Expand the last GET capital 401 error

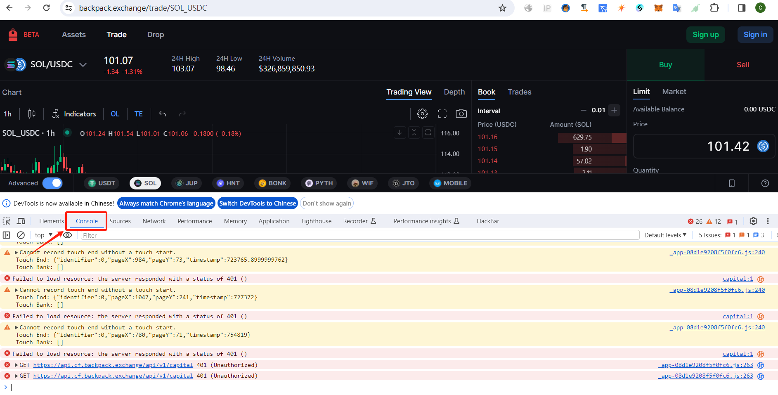pyautogui.click(x=17, y=376)
